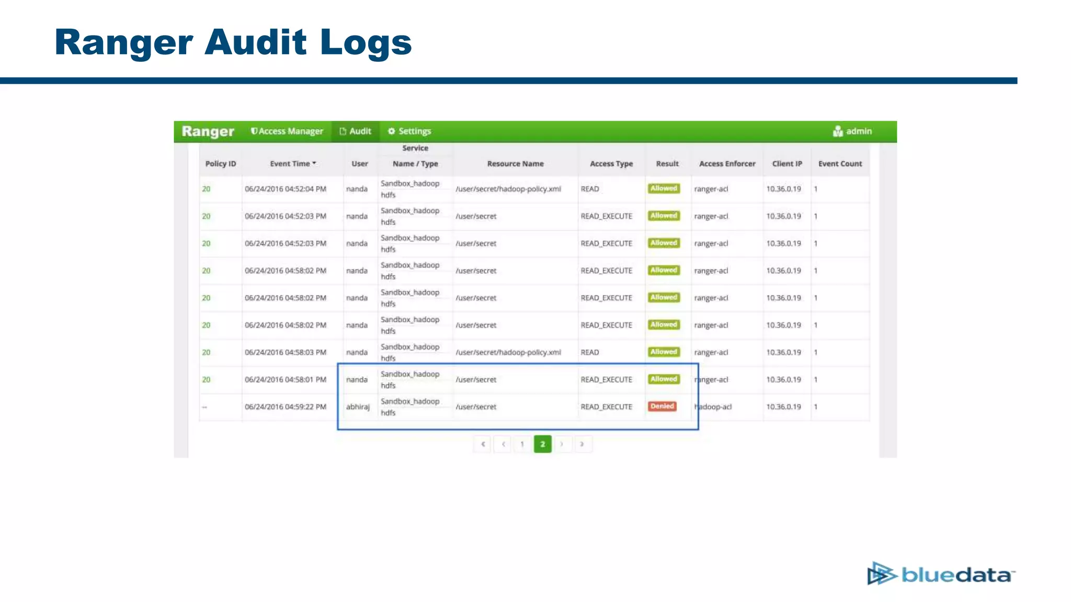
Task: Click resource /user/secret in abhiraj row
Action: tap(476, 407)
